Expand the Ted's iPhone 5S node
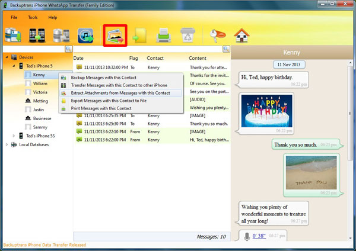Viewport: 356px width, 251px height. [x=14, y=136]
